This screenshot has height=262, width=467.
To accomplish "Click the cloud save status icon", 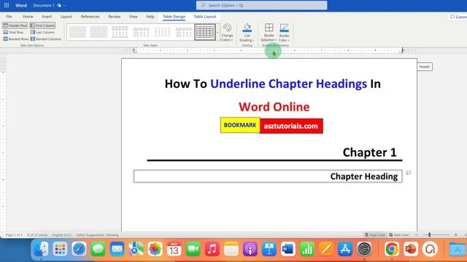I will (59, 5).
